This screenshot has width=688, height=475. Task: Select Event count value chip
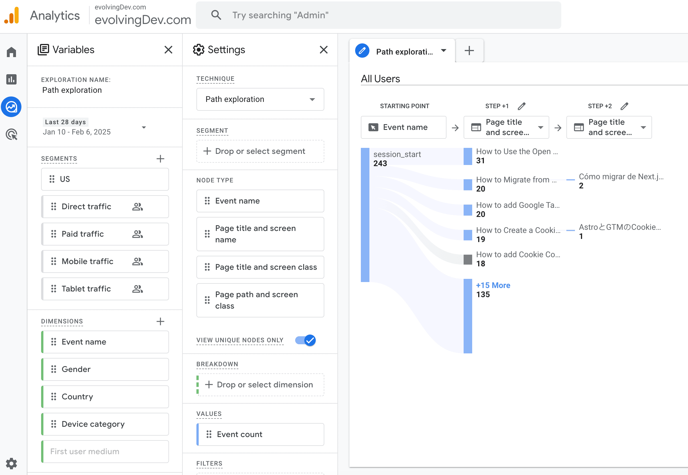click(x=260, y=434)
